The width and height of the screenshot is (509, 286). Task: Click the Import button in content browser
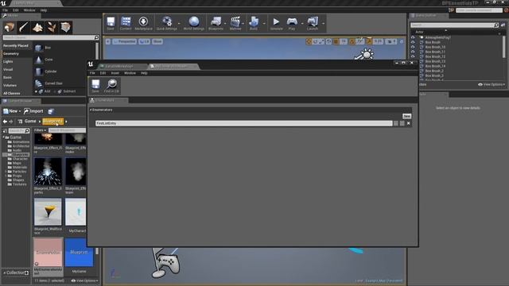click(33, 111)
